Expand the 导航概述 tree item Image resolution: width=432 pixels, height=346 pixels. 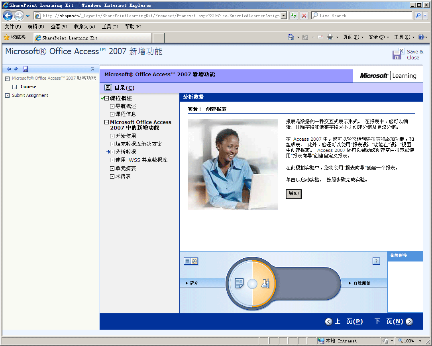(x=112, y=106)
